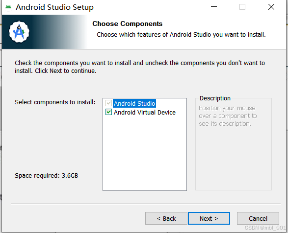Click the 'Choose which features' subtitle text
The width and height of the screenshot is (288, 233).
pyautogui.click(x=181, y=34)
